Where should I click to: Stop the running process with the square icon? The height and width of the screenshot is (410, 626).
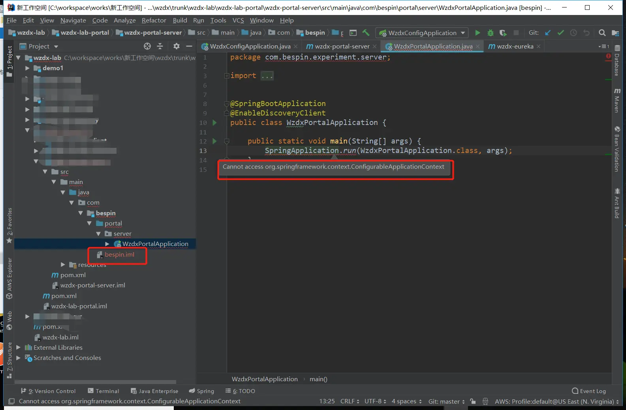click(x=516, y=33)
